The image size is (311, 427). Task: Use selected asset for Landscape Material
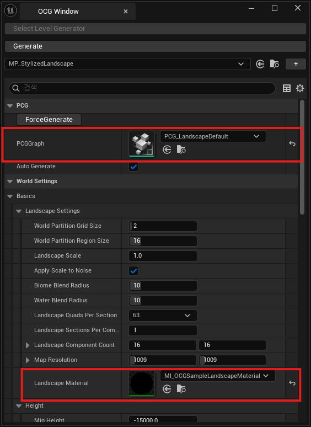[167, 389]
